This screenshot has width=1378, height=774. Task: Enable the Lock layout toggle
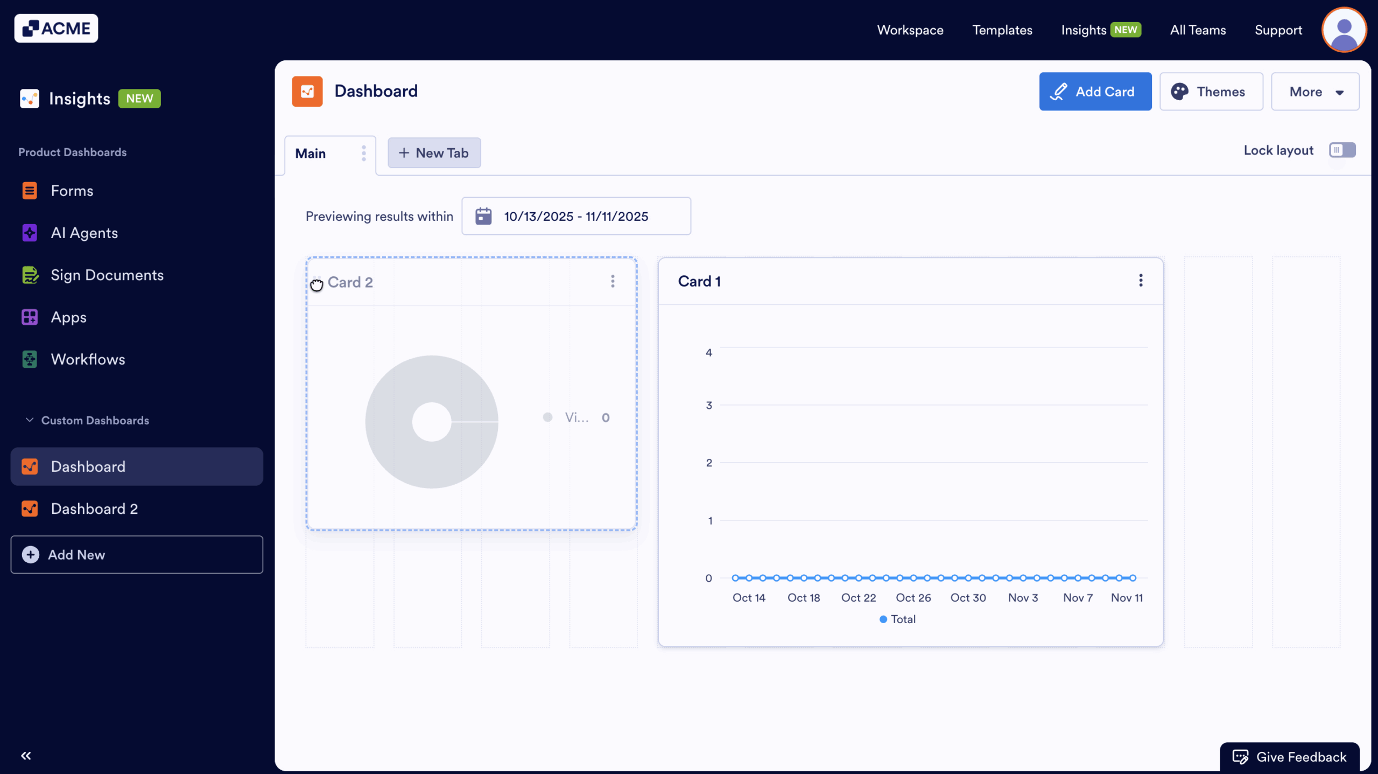click(x=1342, y=150)
